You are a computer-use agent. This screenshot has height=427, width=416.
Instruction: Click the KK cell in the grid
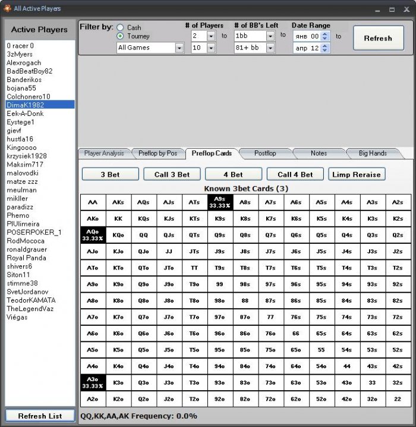(118, 219)
